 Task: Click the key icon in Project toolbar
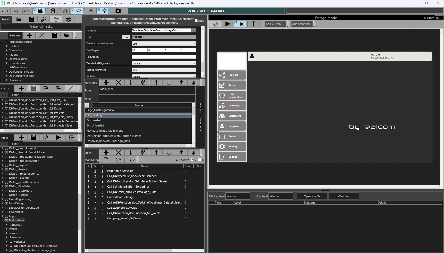click(x=44, y=19)
